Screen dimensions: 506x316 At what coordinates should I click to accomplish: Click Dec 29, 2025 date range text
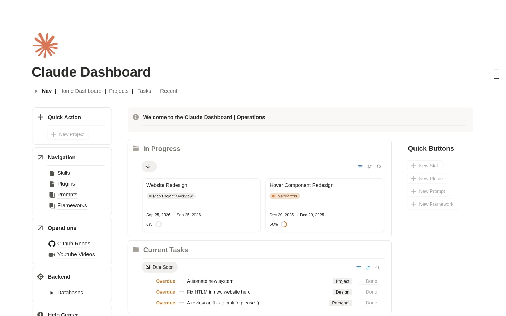pos(297,215)
